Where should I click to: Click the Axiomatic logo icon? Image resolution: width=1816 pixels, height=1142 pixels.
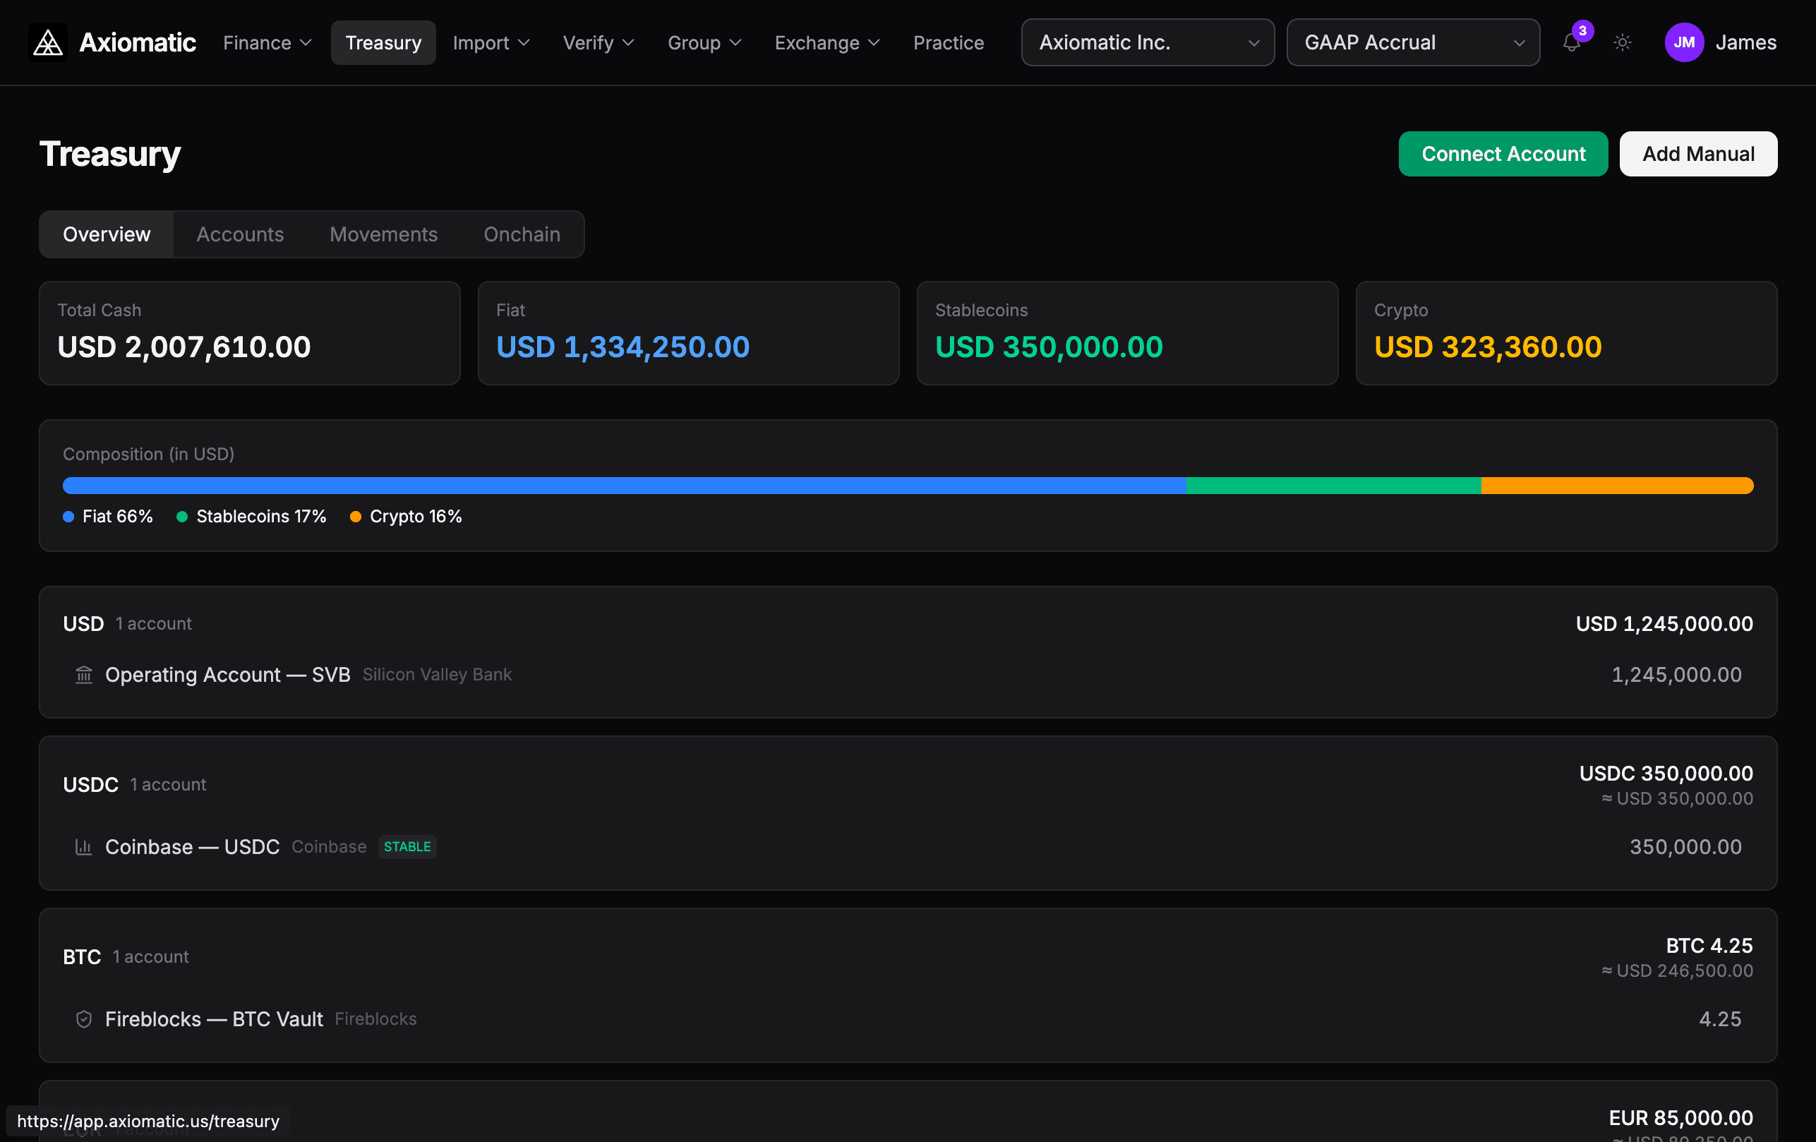pos(47,42)
